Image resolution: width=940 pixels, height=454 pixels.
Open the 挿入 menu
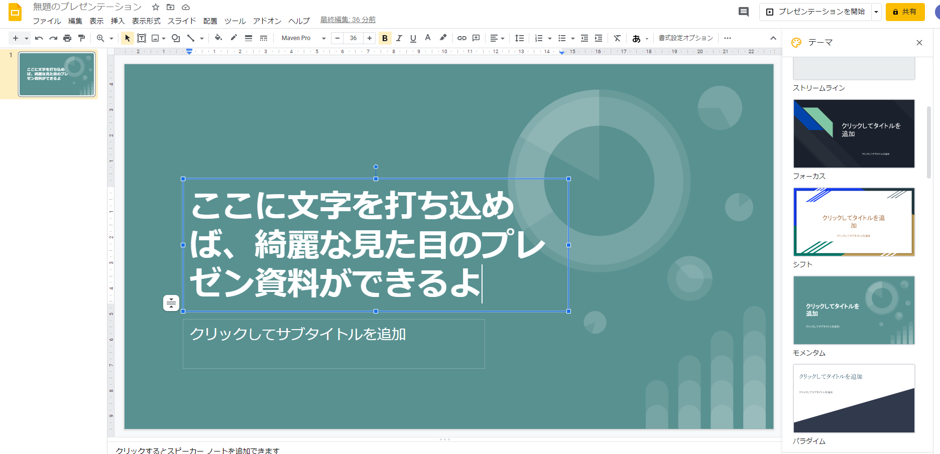117,21
